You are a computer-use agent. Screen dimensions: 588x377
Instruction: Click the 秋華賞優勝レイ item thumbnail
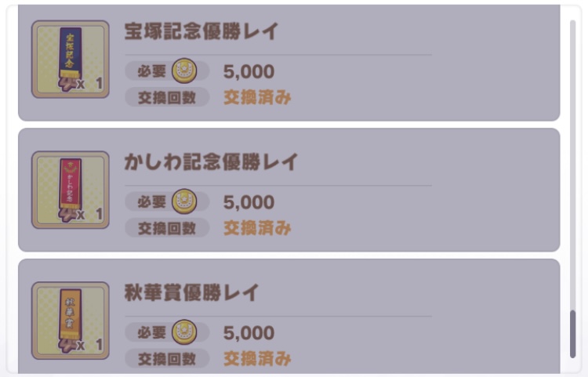[71, 321]
